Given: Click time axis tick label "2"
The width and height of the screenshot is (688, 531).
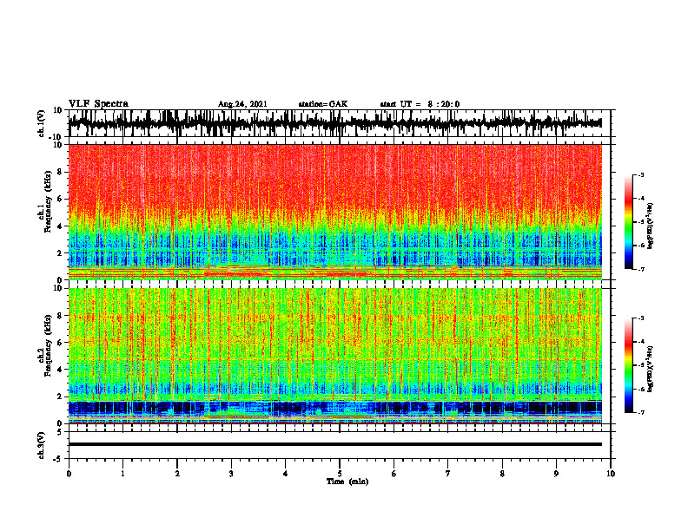Looking at the screenshot, I should [177, 474].
